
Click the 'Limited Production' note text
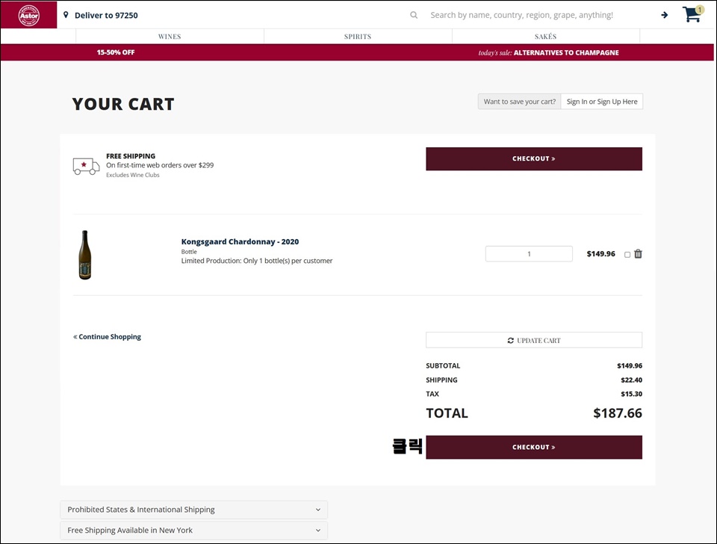pyautogui.click(x=257, y=261)
